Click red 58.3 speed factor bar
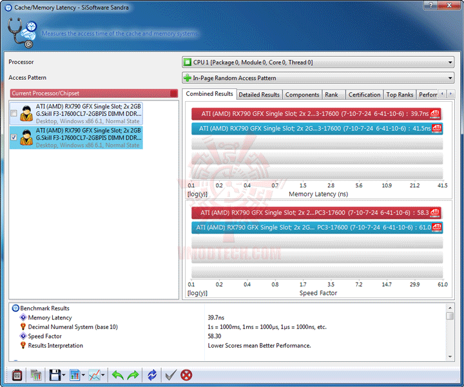Screen dimensions: 464x387 click(316, 212)
